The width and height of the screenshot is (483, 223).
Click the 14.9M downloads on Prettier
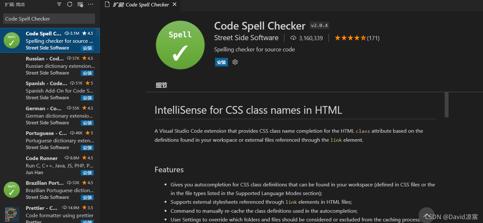click(71, 208)
